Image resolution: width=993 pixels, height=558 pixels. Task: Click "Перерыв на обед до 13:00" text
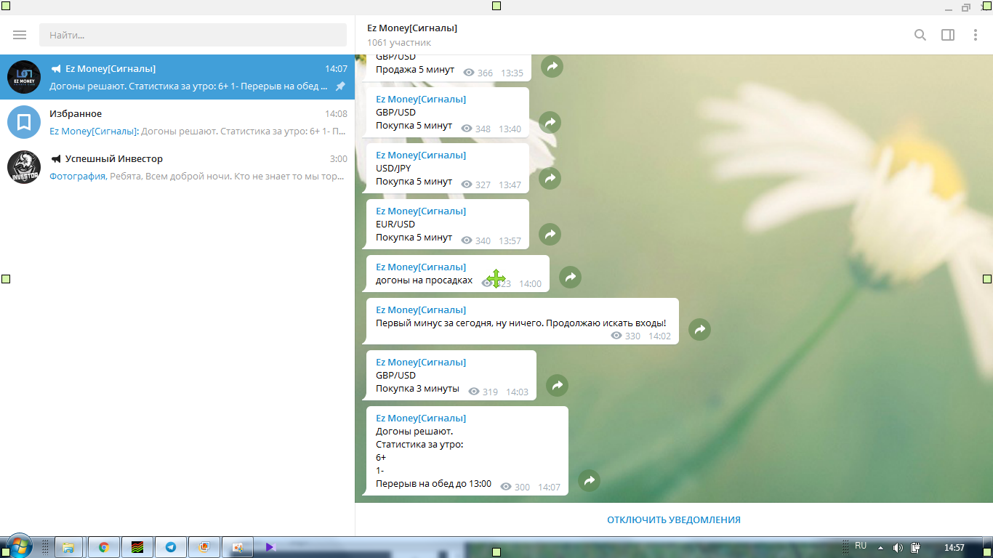pyautogui.click(x=433, y=484)
